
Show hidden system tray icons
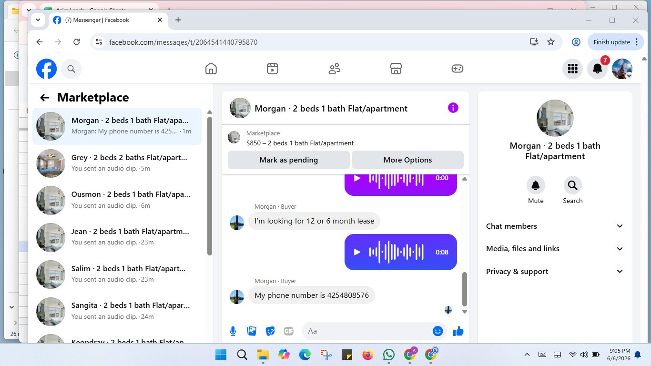click(527, 355)
